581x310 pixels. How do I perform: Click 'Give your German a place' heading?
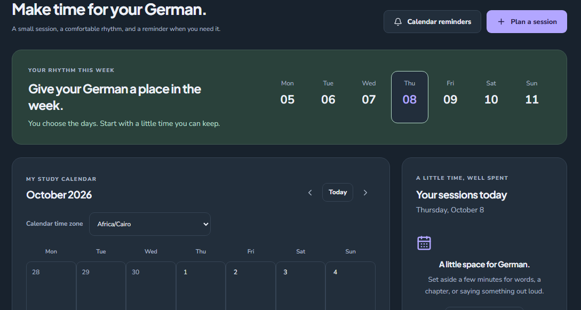pos(115,97)
